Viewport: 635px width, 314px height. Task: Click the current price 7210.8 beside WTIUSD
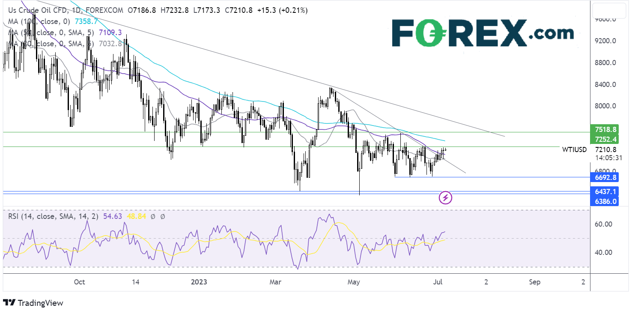point(605,150)
